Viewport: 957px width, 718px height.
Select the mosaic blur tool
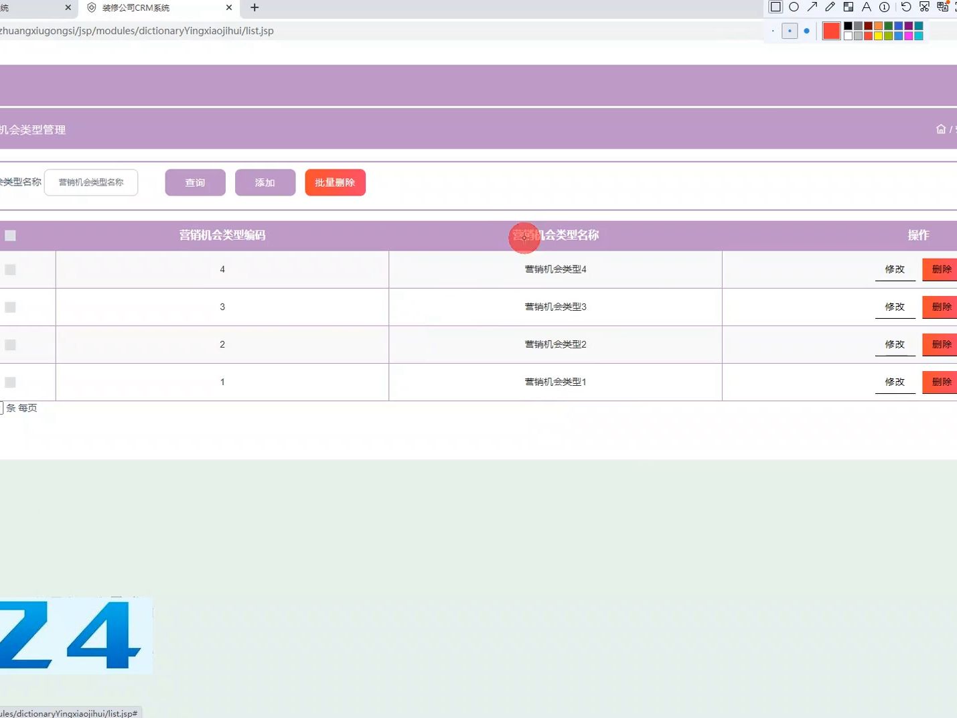click(849, 7)
